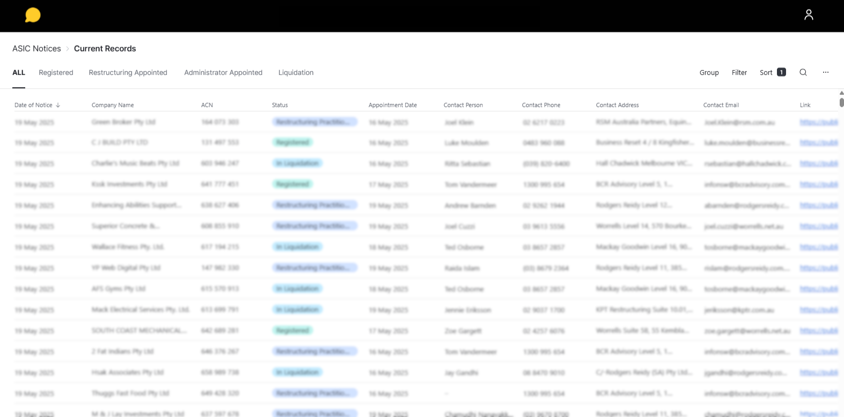This screenshot has width=844, height=417.
Task: Click contact person Ted Osborne in AFS Gyms row
Action: [464, 289]
